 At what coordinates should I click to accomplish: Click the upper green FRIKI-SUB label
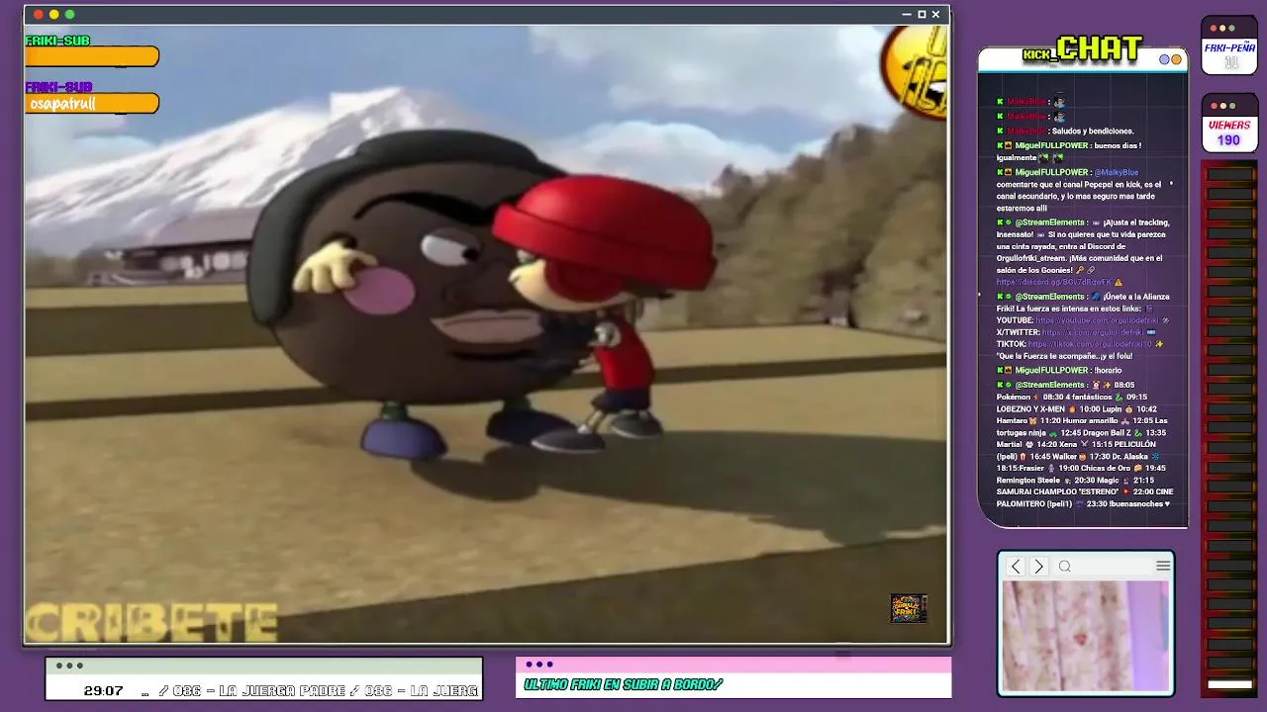[57, 41]
